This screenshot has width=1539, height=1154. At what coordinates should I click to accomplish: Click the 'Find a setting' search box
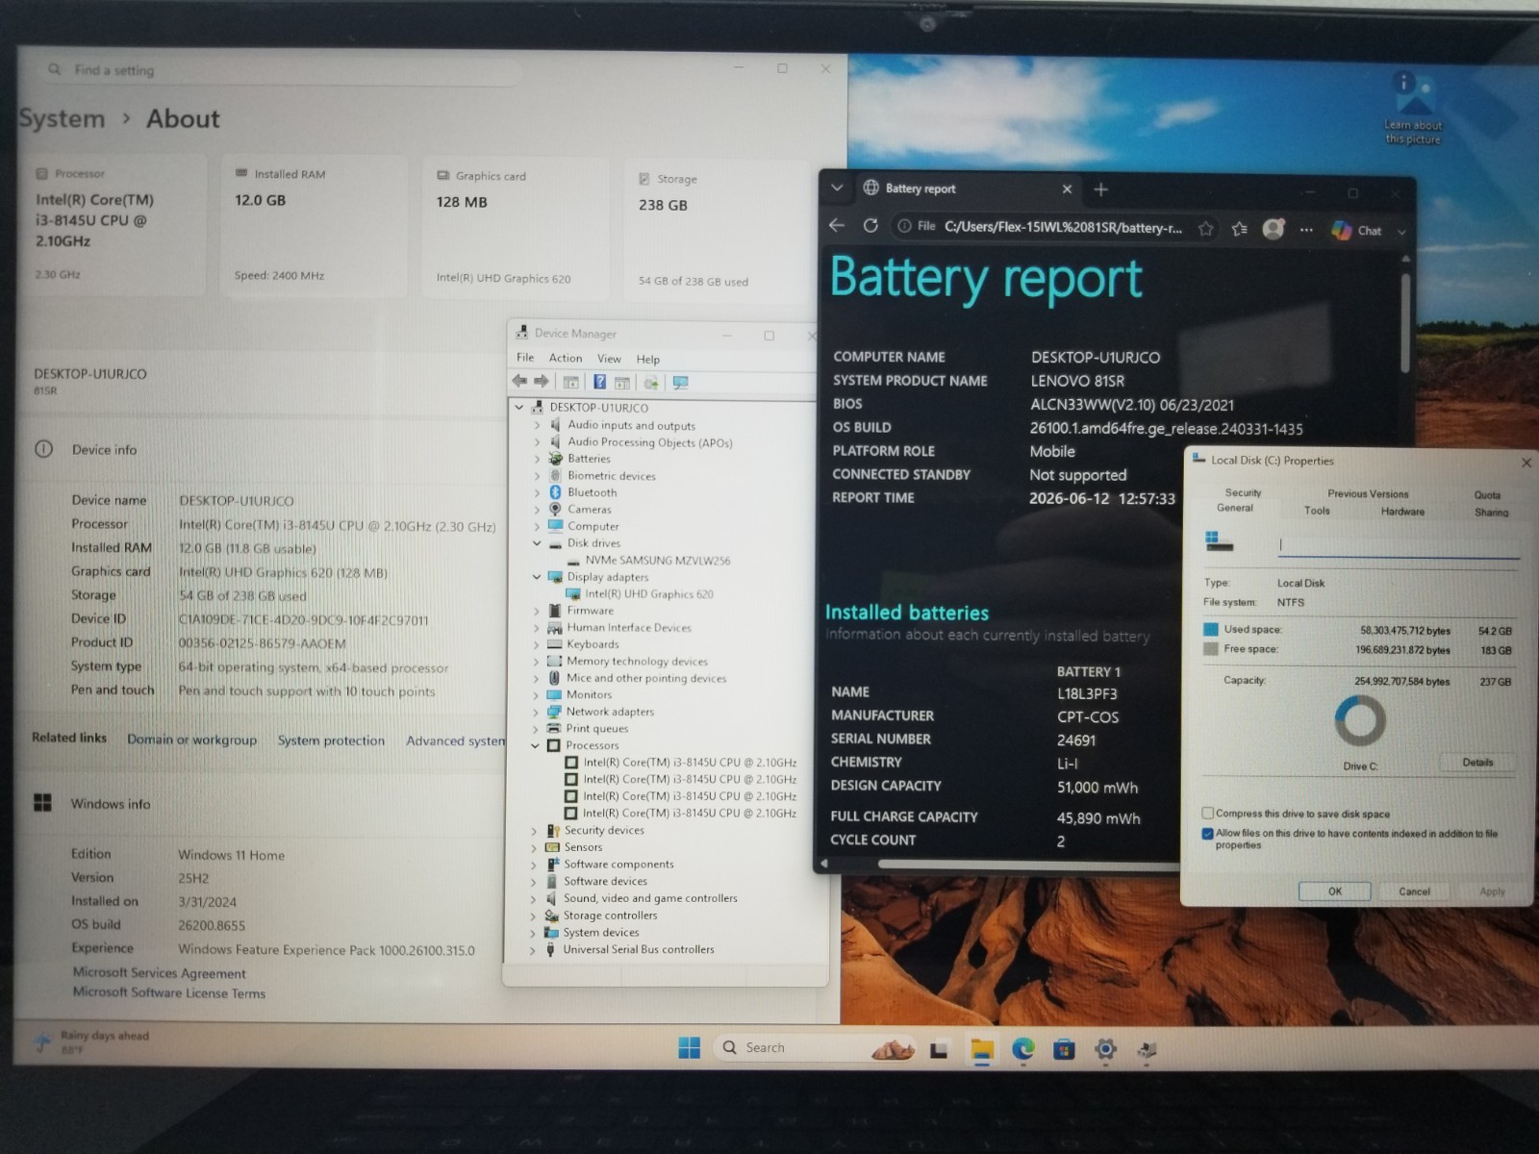click(279, 70)
